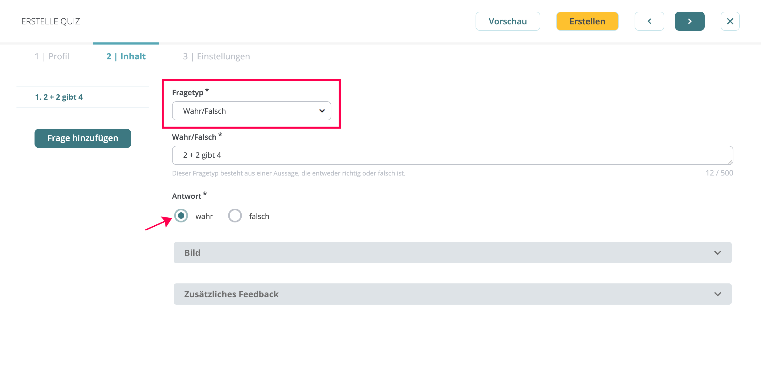Expand the Bild section
The image size is (761, 377).
pos(452,252)
